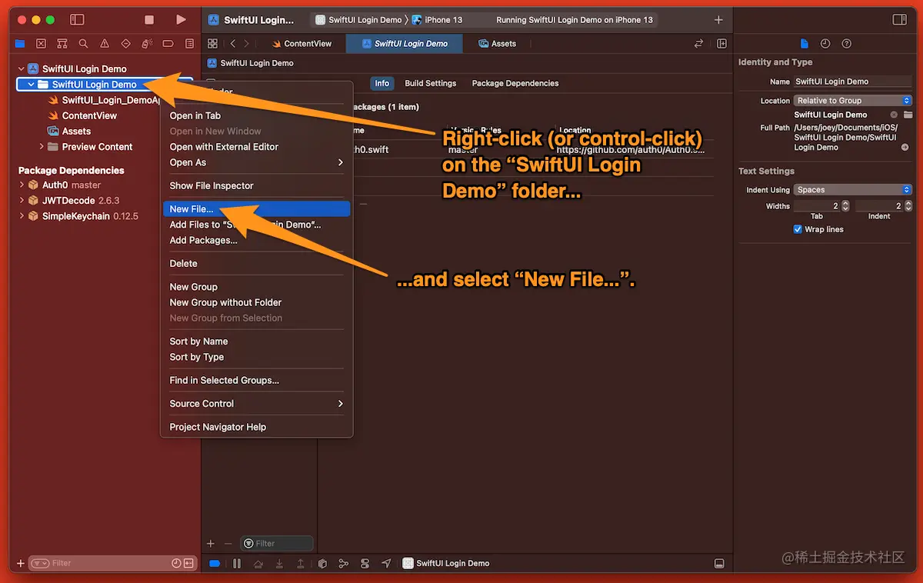The width and height of the screenshot is (923, 583).
Task: Toggle recent files filter clock icon
Action: coord(176,563)
